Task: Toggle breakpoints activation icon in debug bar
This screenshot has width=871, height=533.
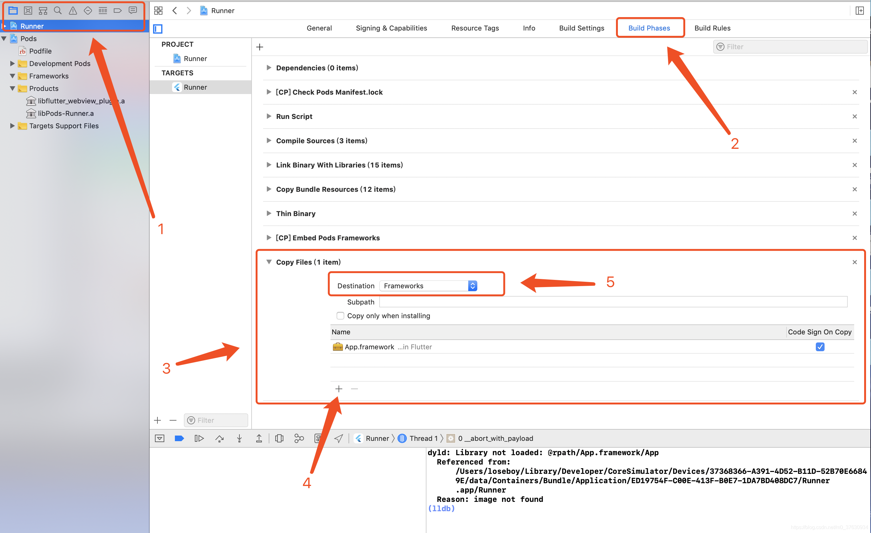Action: 179,438
